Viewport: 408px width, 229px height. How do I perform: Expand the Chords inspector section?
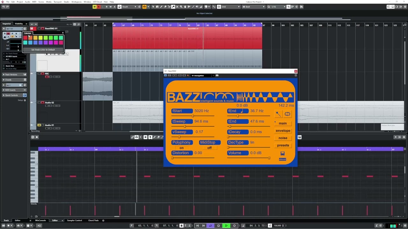pos(15,80)
